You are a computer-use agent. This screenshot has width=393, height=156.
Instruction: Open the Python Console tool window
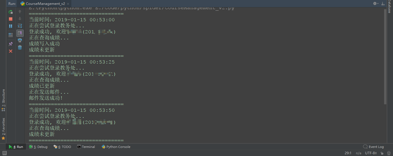click(116, 147)
